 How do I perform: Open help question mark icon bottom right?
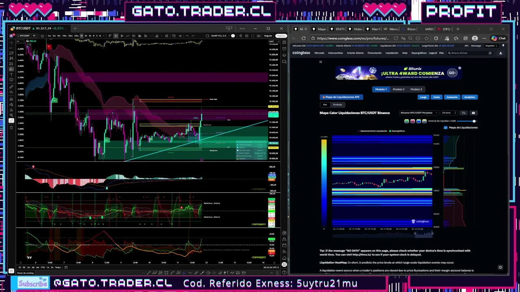pos(284,272)
